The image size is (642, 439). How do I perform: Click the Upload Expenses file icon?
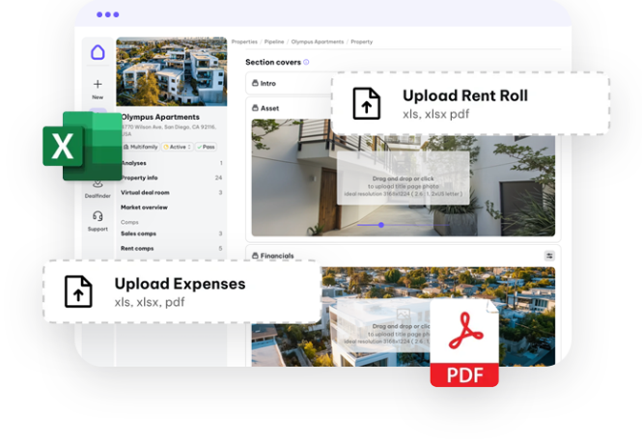tap(78, 291)
